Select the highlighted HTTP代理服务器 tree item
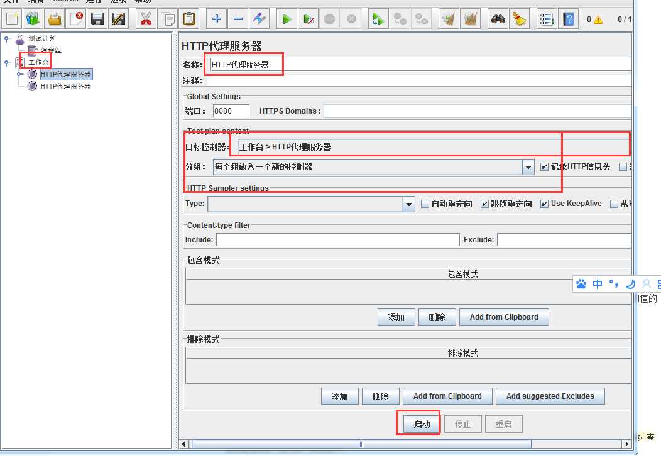Viewport: 661px width, 456px height. point(66,74)
